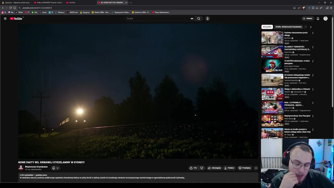
Task: Open the FACEIT.com bookmark
Action: pos(72,12)
